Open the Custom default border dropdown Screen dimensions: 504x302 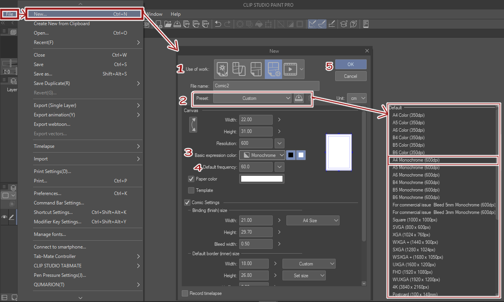click(309, 264)
